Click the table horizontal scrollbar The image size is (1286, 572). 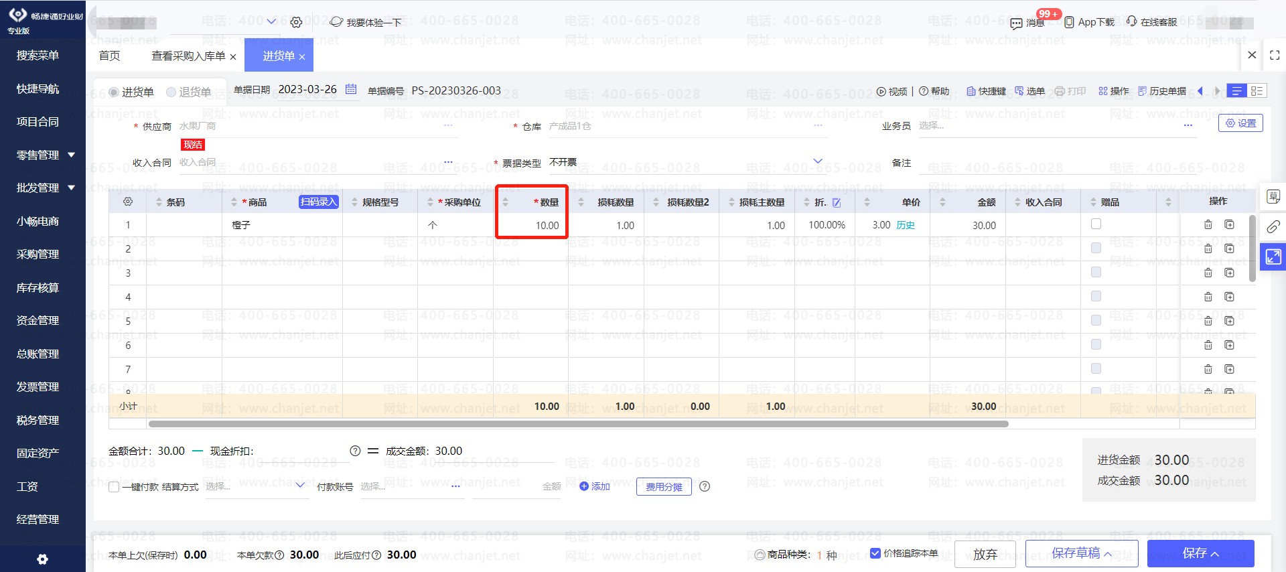578,424
